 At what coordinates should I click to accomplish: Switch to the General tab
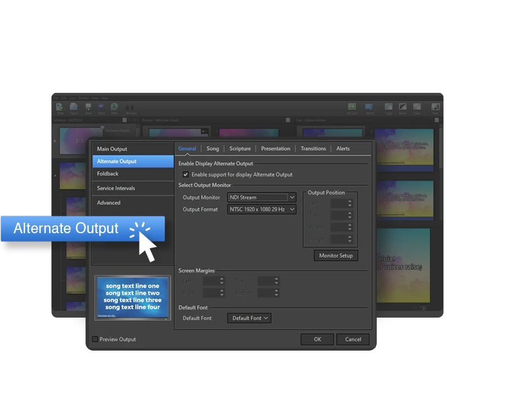point(187,148)
